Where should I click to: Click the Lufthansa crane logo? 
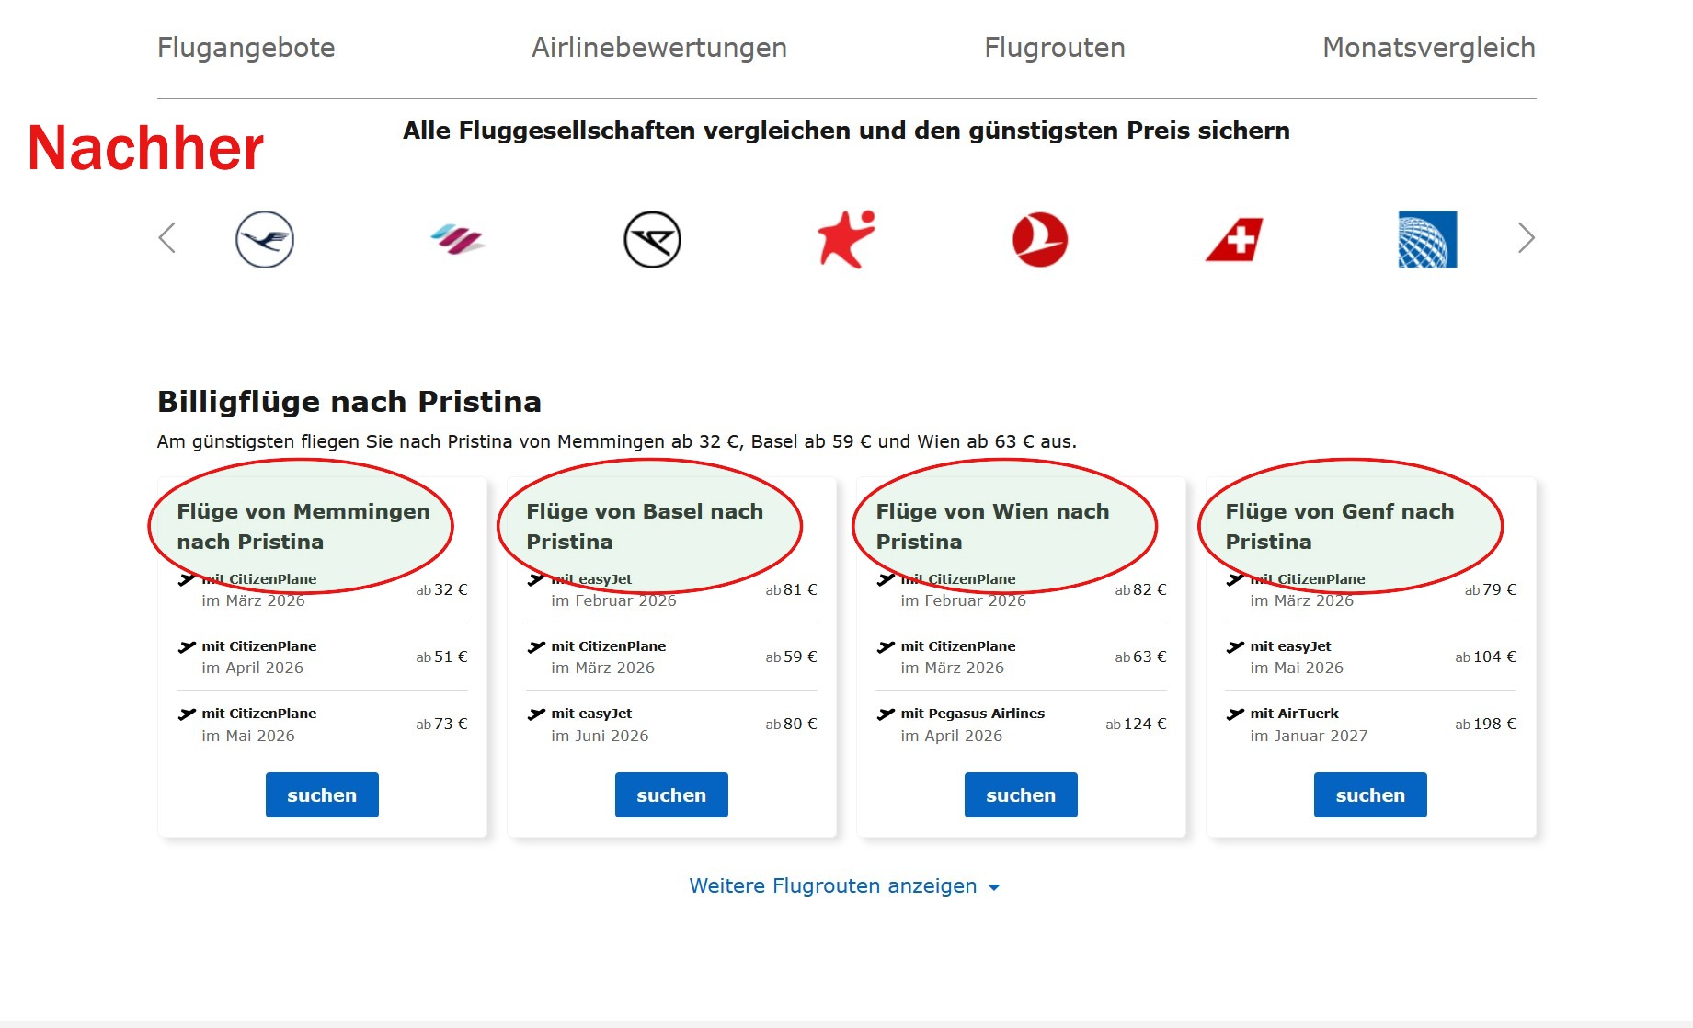point(265,240)
